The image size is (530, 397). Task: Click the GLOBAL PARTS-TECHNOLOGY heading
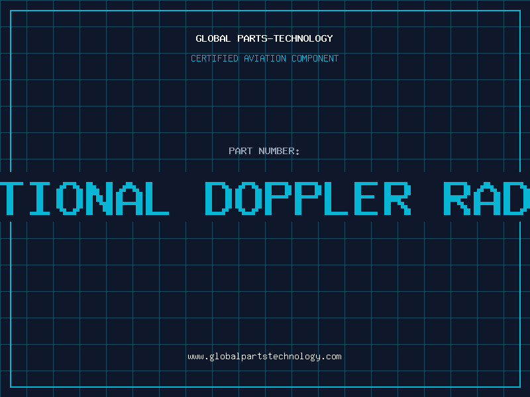coord(264,38)
